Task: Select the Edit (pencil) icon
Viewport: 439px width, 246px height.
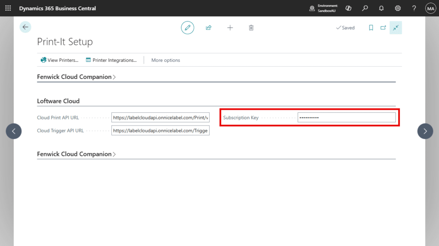Action: (x=187, y=27)
